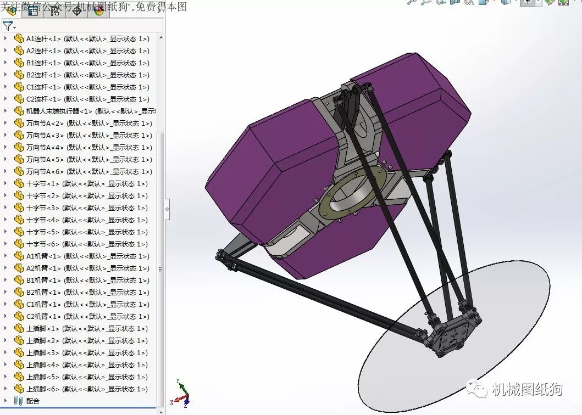
Task: Click the part icon of 万向节A<6>
Action: coord(19,171)
